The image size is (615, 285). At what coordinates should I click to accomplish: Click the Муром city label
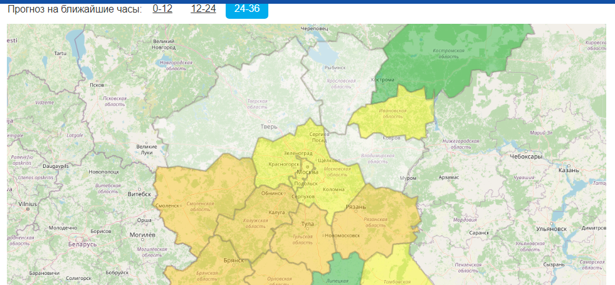(x=408, y=178)
